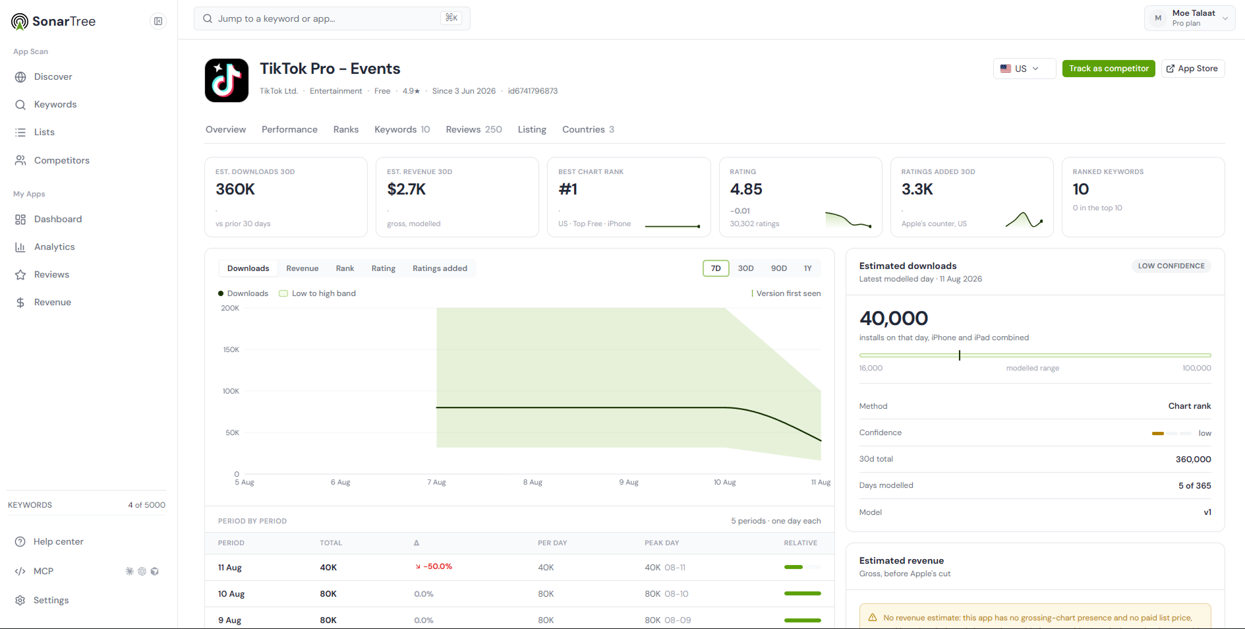Screen dimensions: 1245x629
Task: Click the '4 of 5000' keywords count
Action: (147, 505)
